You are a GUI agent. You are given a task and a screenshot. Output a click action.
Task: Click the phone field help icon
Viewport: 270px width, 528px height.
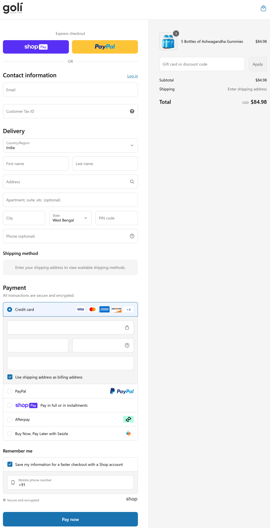tap(132, 236)
